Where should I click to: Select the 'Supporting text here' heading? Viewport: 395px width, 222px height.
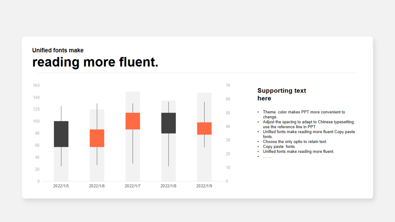point(282,94)
